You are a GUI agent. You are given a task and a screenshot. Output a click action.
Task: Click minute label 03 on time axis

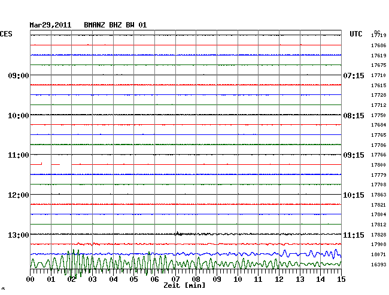93,279
